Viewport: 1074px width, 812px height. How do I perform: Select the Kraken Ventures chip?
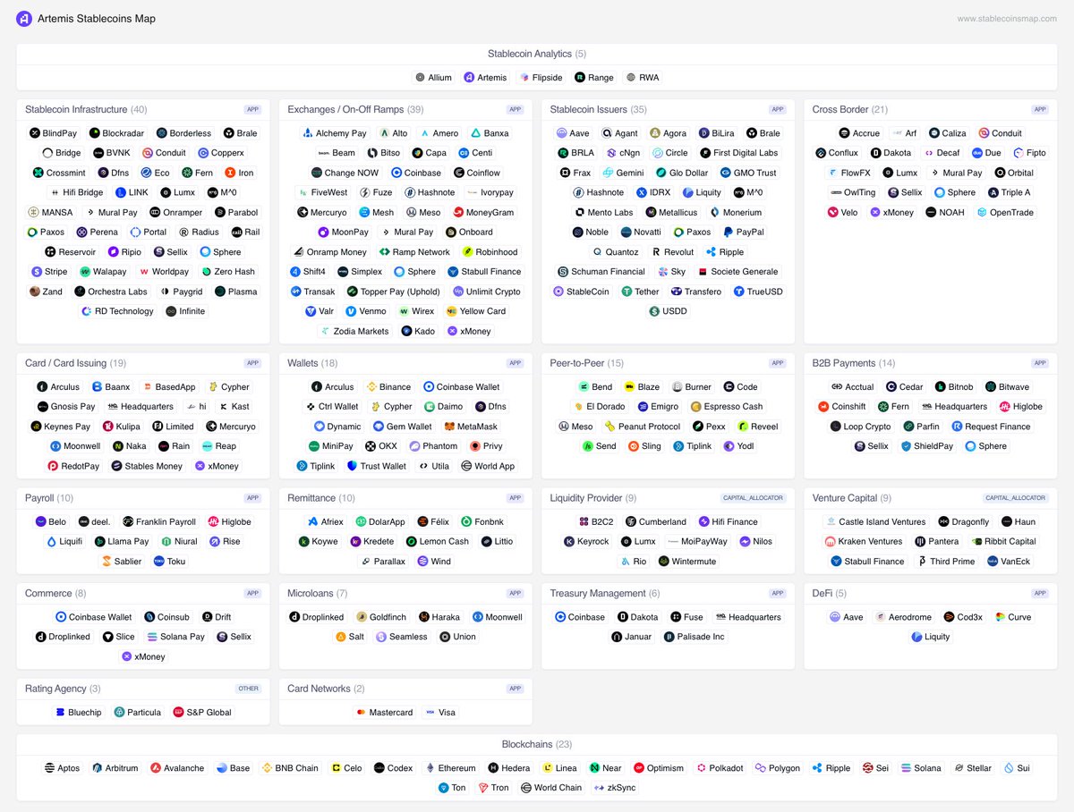click(864, 542)
